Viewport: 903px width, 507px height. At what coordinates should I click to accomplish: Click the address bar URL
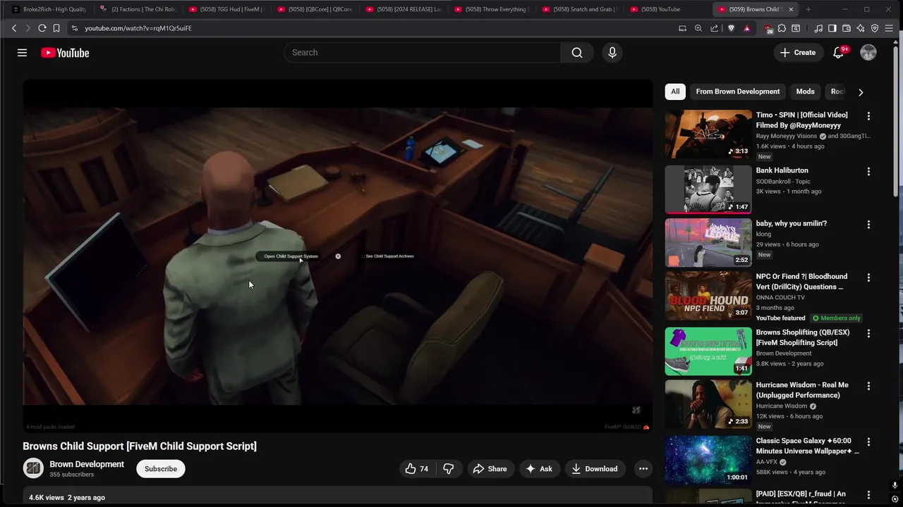click(138, 28)
